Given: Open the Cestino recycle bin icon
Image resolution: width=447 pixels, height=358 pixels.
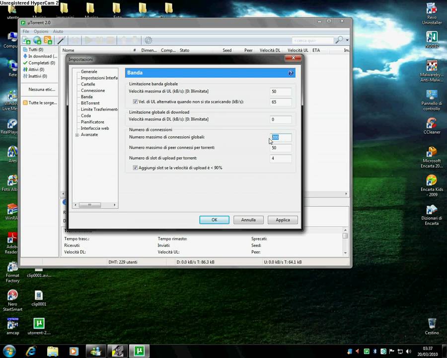Looking at the screenshot, I should coord(432,326).
